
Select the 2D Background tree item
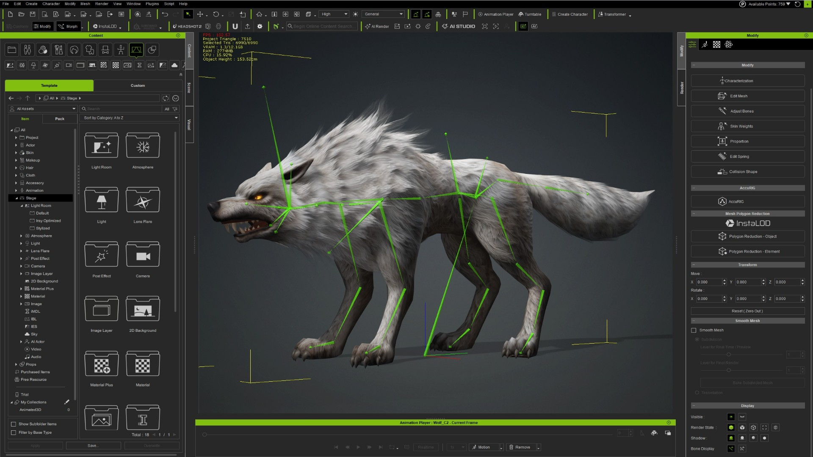(x=44, y=281)
